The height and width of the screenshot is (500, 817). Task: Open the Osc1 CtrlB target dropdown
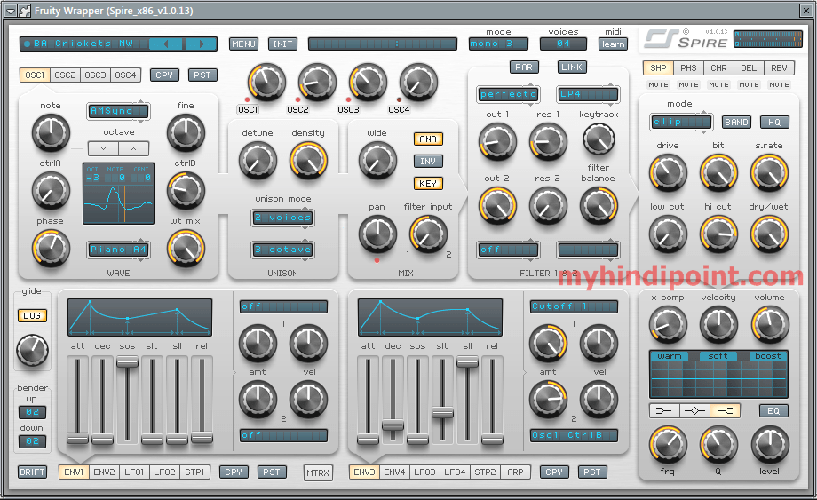coord(575,435)
